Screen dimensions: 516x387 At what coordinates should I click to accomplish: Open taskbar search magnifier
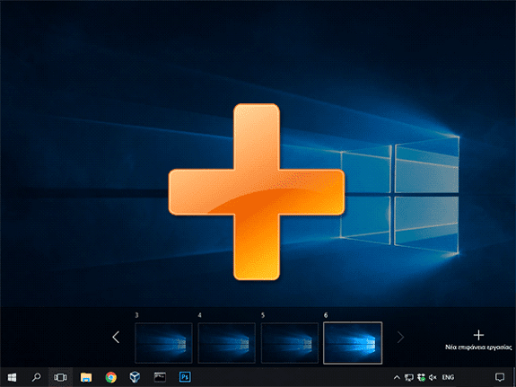tap(36, 377)
